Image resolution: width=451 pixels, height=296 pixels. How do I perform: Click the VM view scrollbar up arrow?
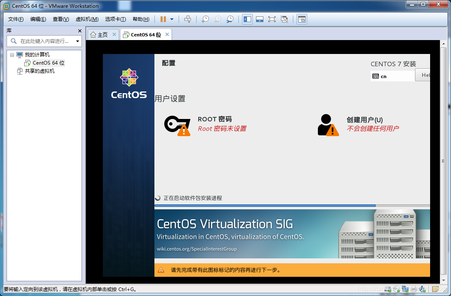(x=444, y=44)
